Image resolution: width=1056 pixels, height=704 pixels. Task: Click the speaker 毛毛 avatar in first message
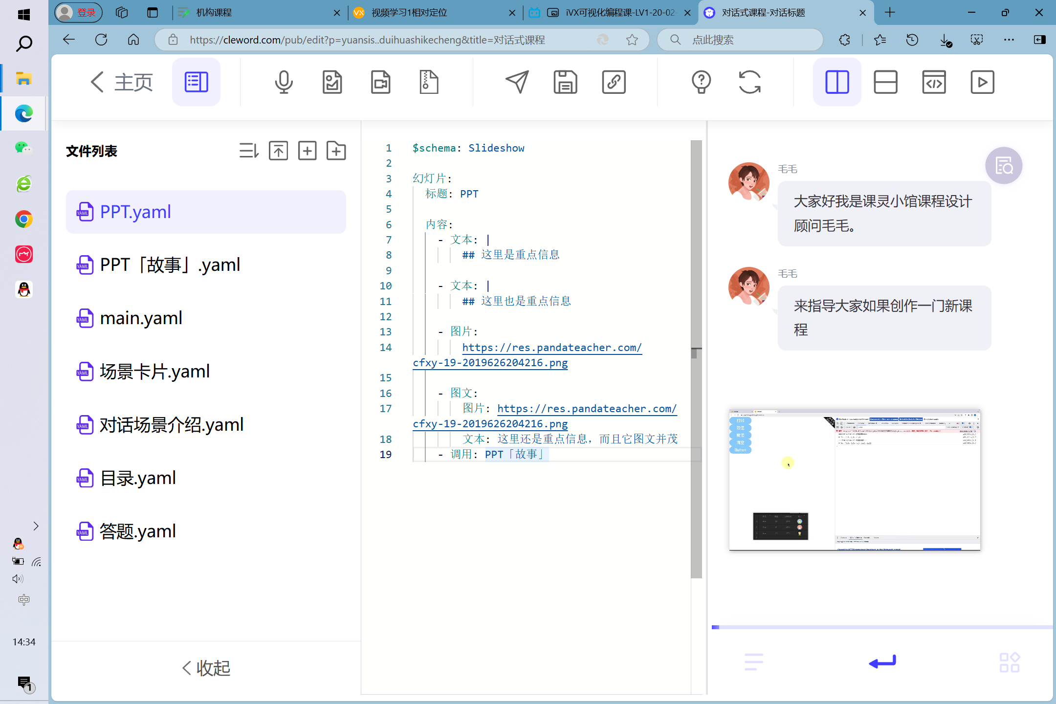(748, 182)
